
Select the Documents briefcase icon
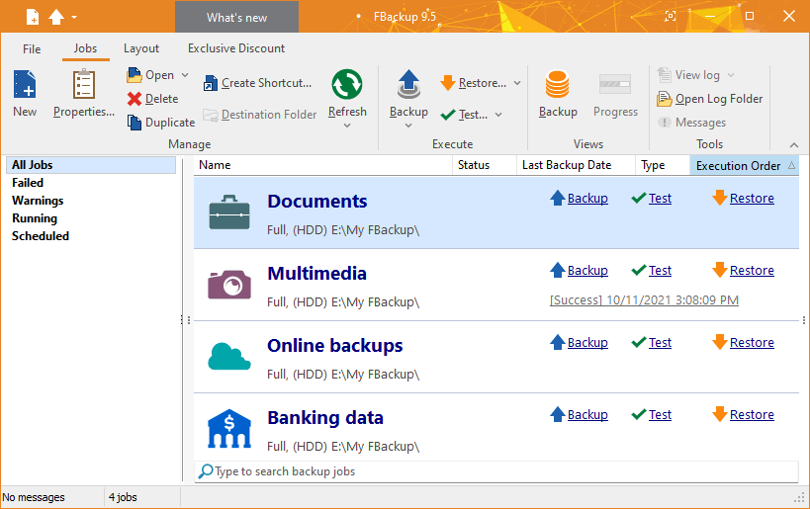coord(229,212)
